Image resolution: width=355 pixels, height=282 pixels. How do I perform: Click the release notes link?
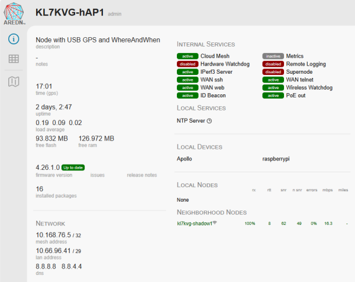pyautogui.click(x=142, y=175)
